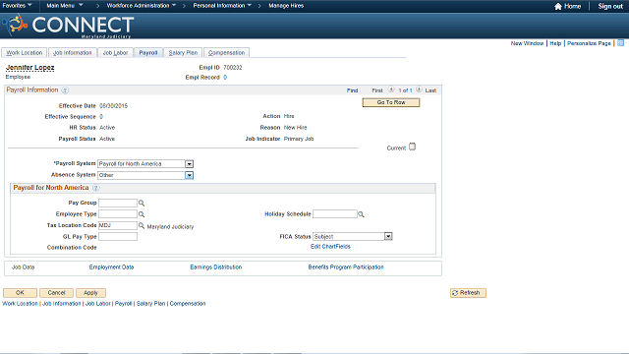This screenshot has width=629, height=354.
Task: Click the First navigation link text
Action: click(377, 90)
